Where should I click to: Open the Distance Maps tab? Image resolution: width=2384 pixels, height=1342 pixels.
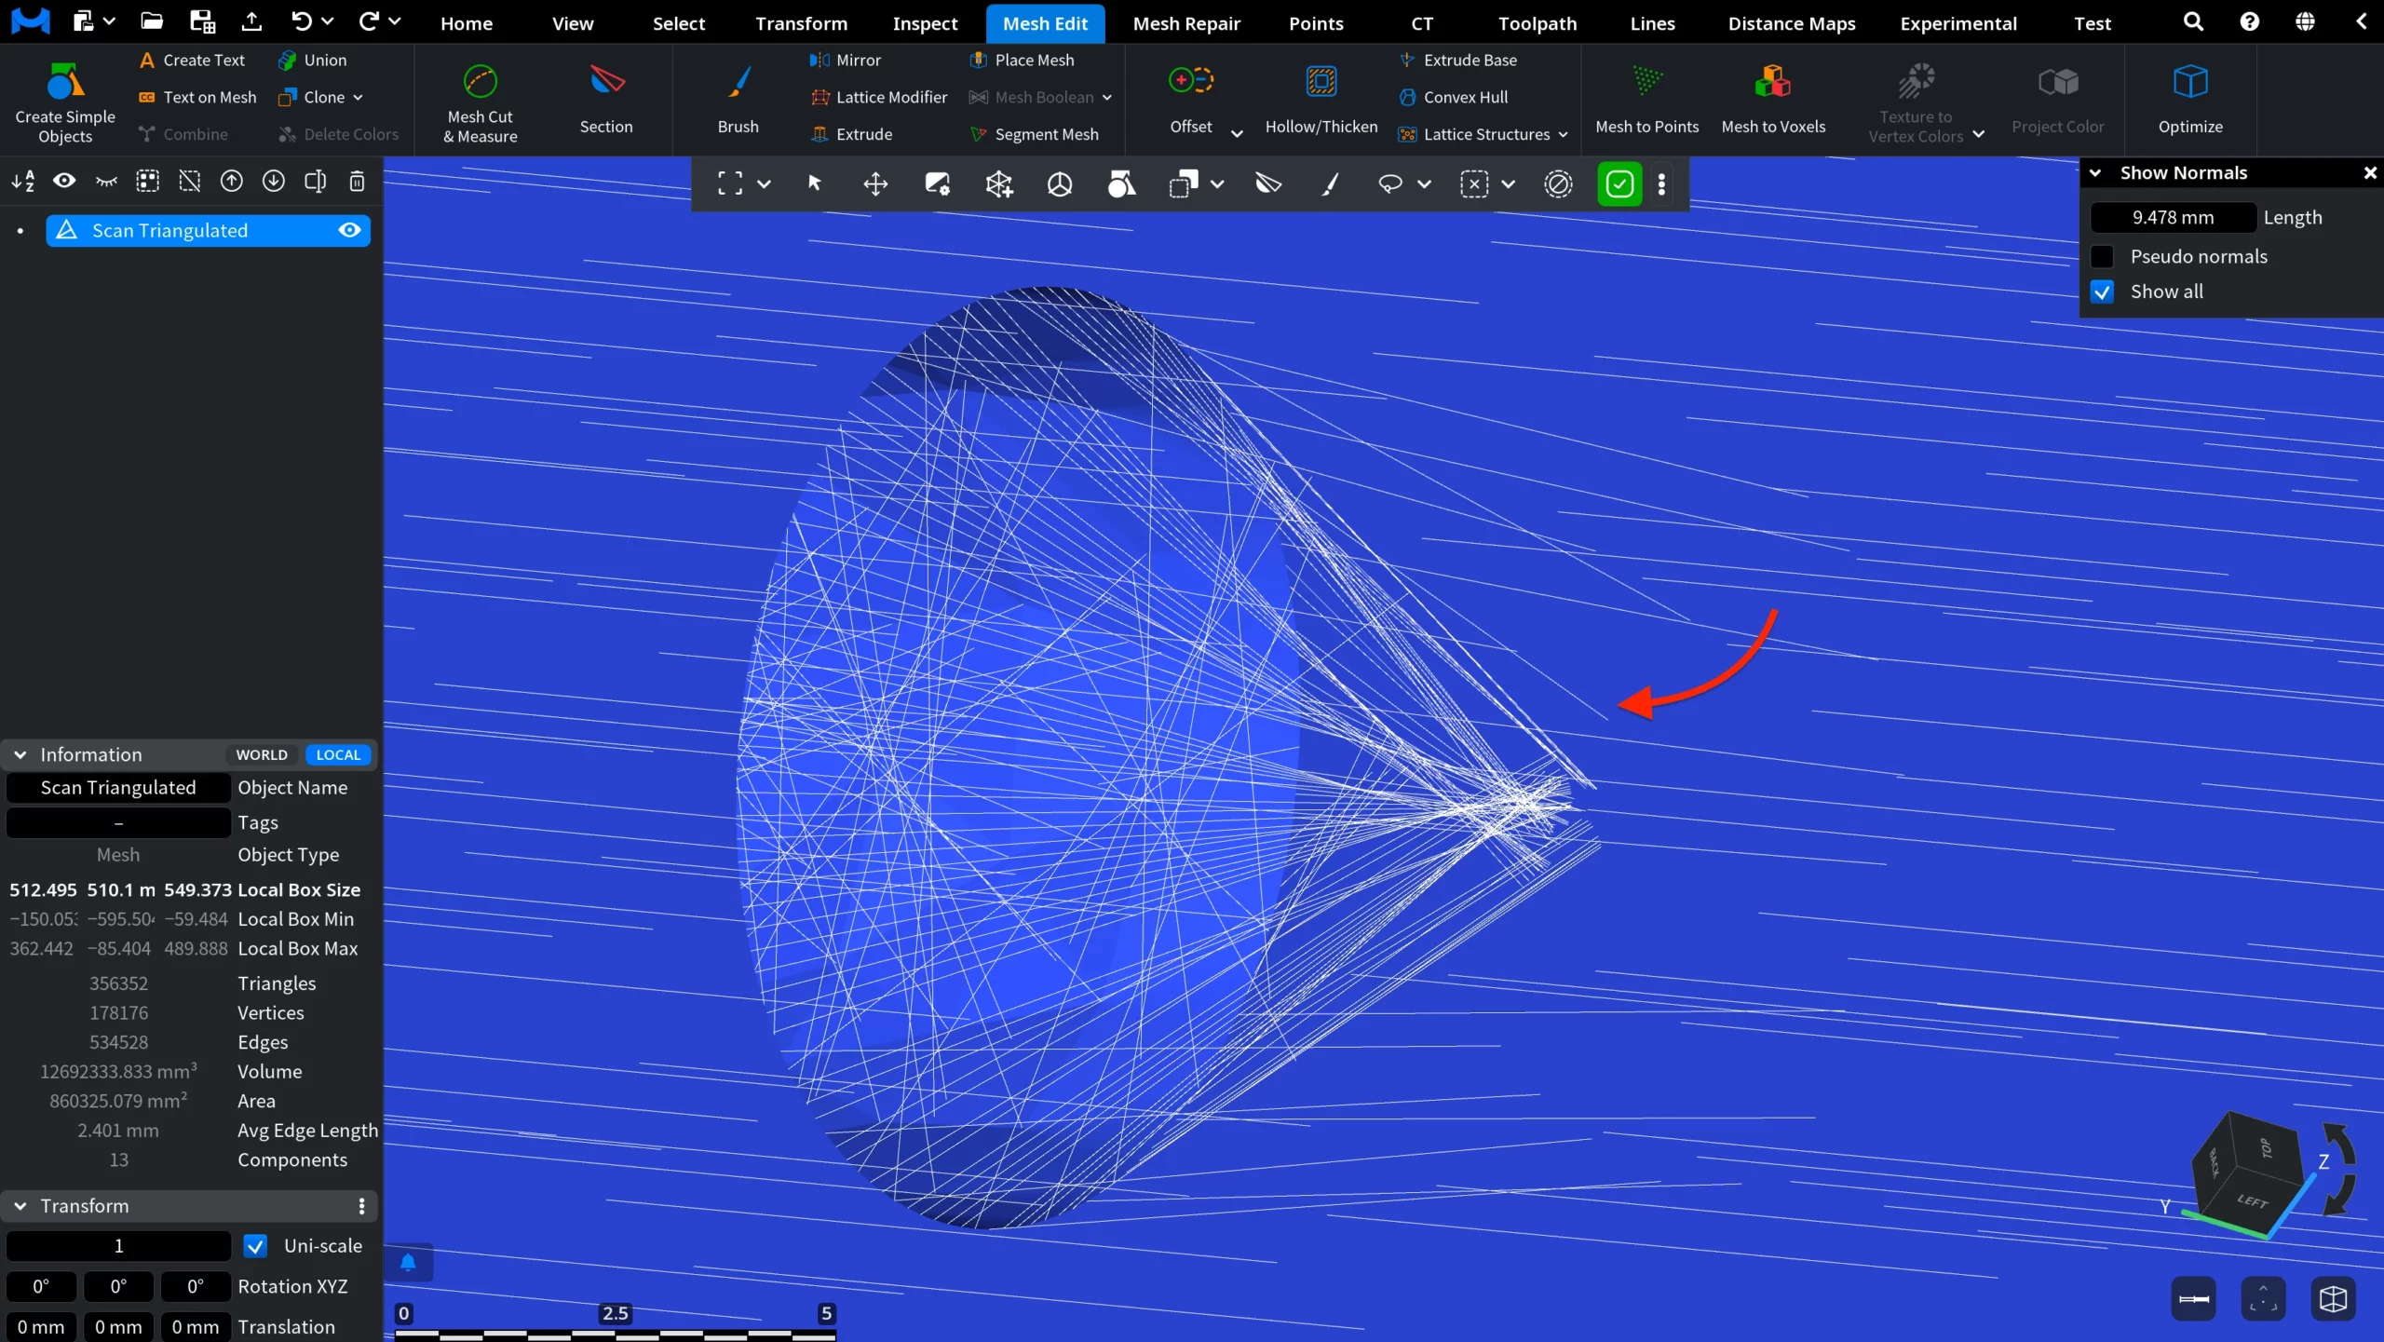(x=1792, y=23)
